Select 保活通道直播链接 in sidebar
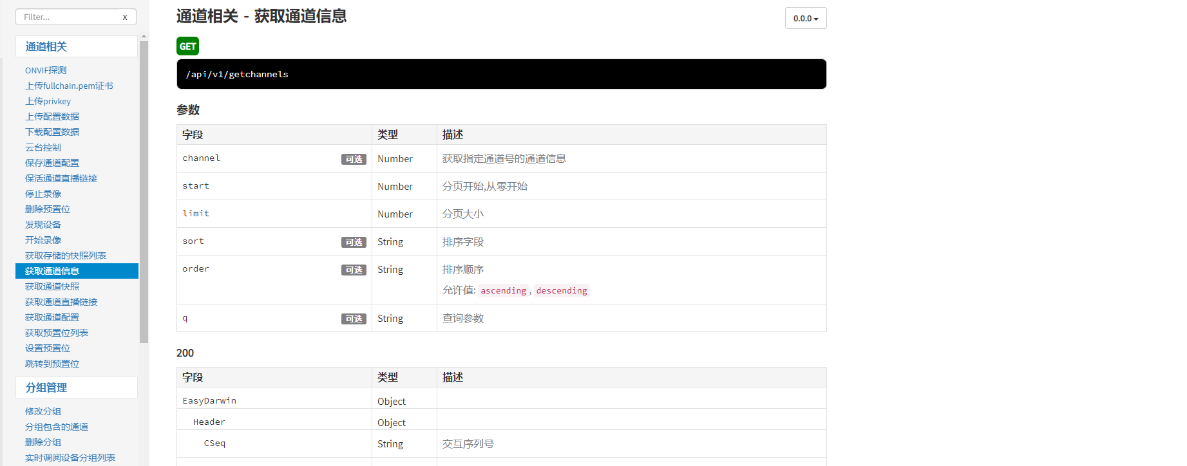The height and width of the screenshot is (466, 1187). [61, 178]
